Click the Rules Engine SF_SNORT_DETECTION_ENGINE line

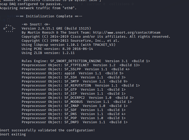coord(86,61)
